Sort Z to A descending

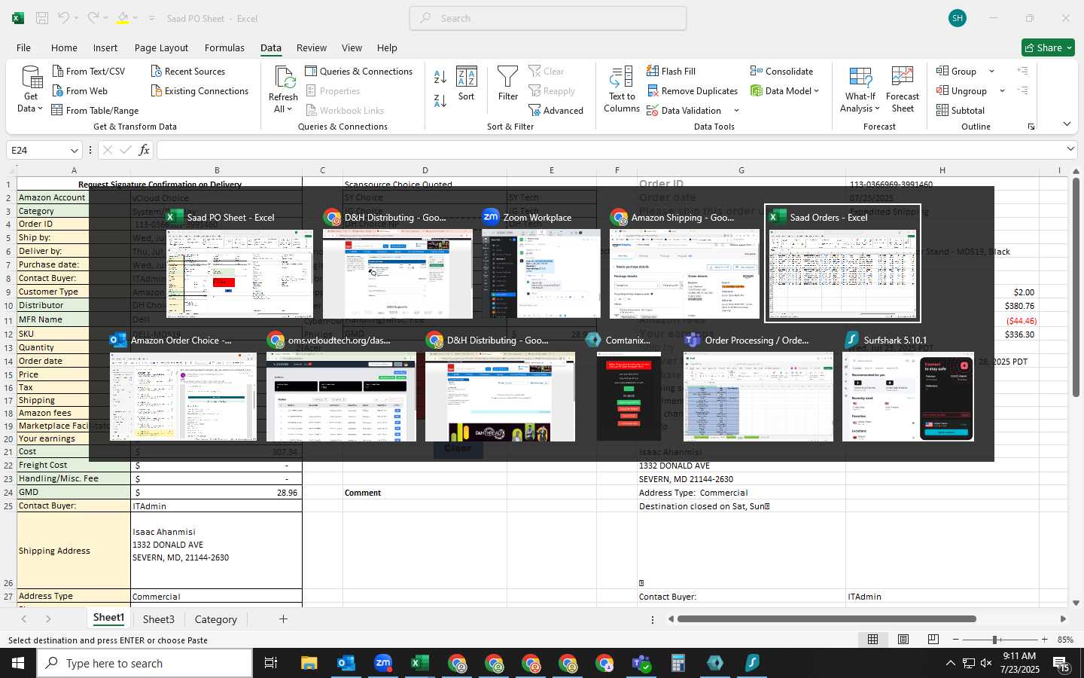[440, 100]
